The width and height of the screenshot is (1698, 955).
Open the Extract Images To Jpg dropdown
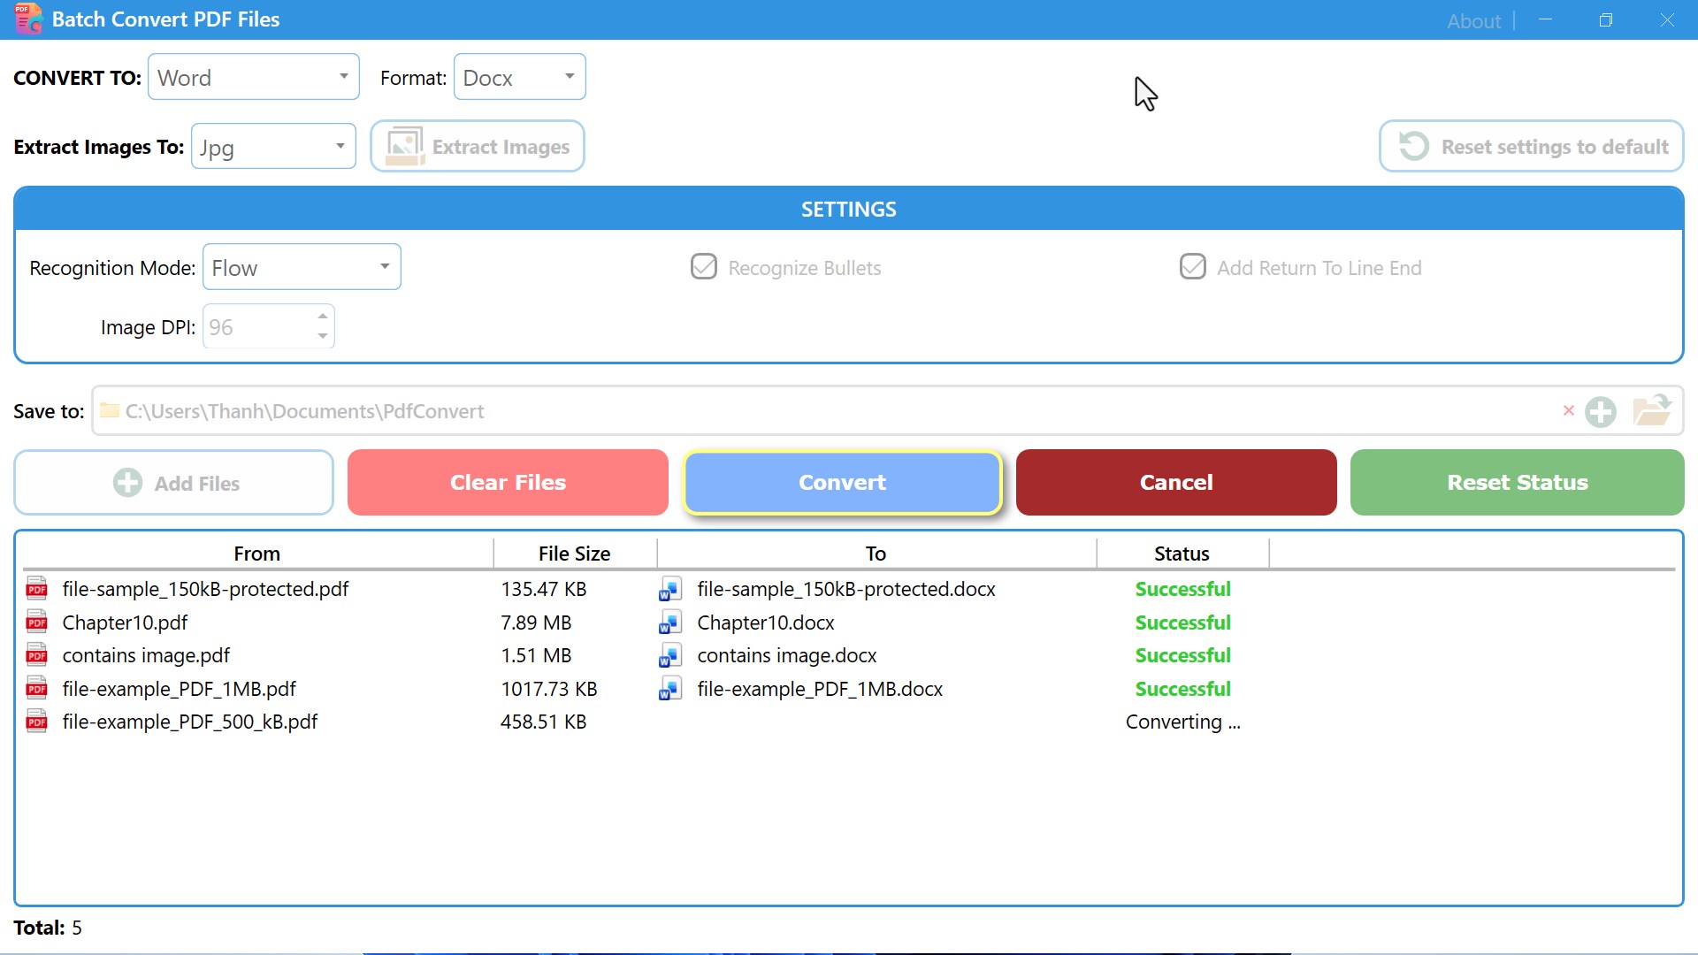pyautogui.click(x=272, y=147)
